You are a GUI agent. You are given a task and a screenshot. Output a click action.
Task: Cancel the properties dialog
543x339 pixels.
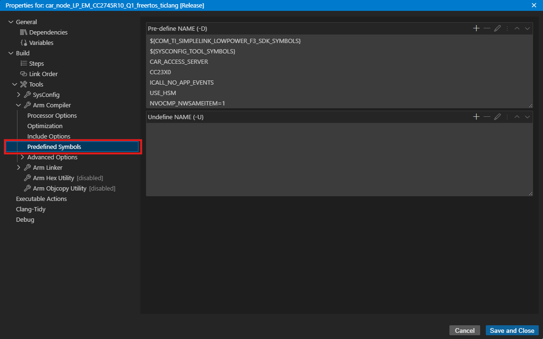[x=465, y=330]
